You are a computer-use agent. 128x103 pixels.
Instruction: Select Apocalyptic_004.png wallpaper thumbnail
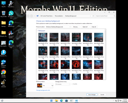76,37
